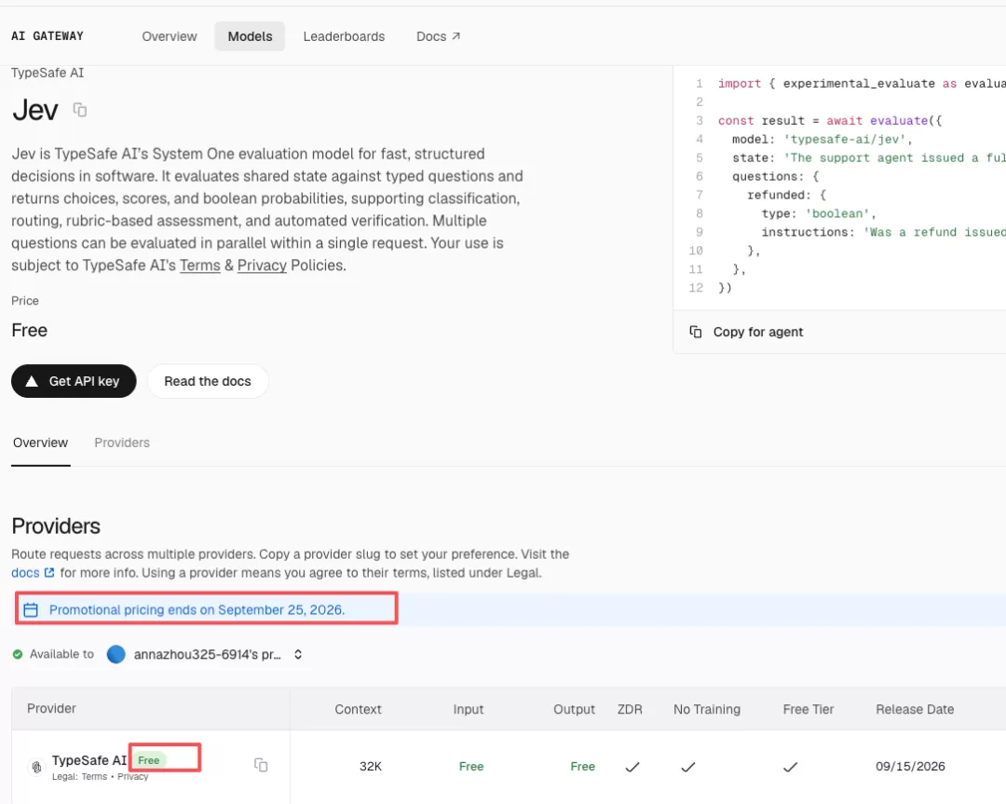1006x804 pixels.
Task: Click the ZDR checkmark for TypeSafe AI
Action: pyautogui.click(x=632, y=766)
